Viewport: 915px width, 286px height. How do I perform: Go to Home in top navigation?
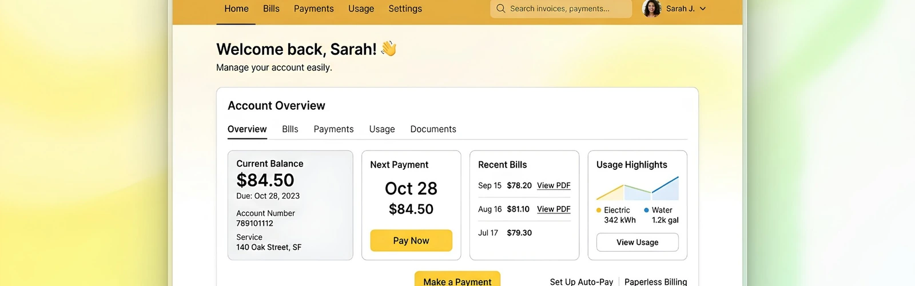pyautogui.click(x=236, y=9)
